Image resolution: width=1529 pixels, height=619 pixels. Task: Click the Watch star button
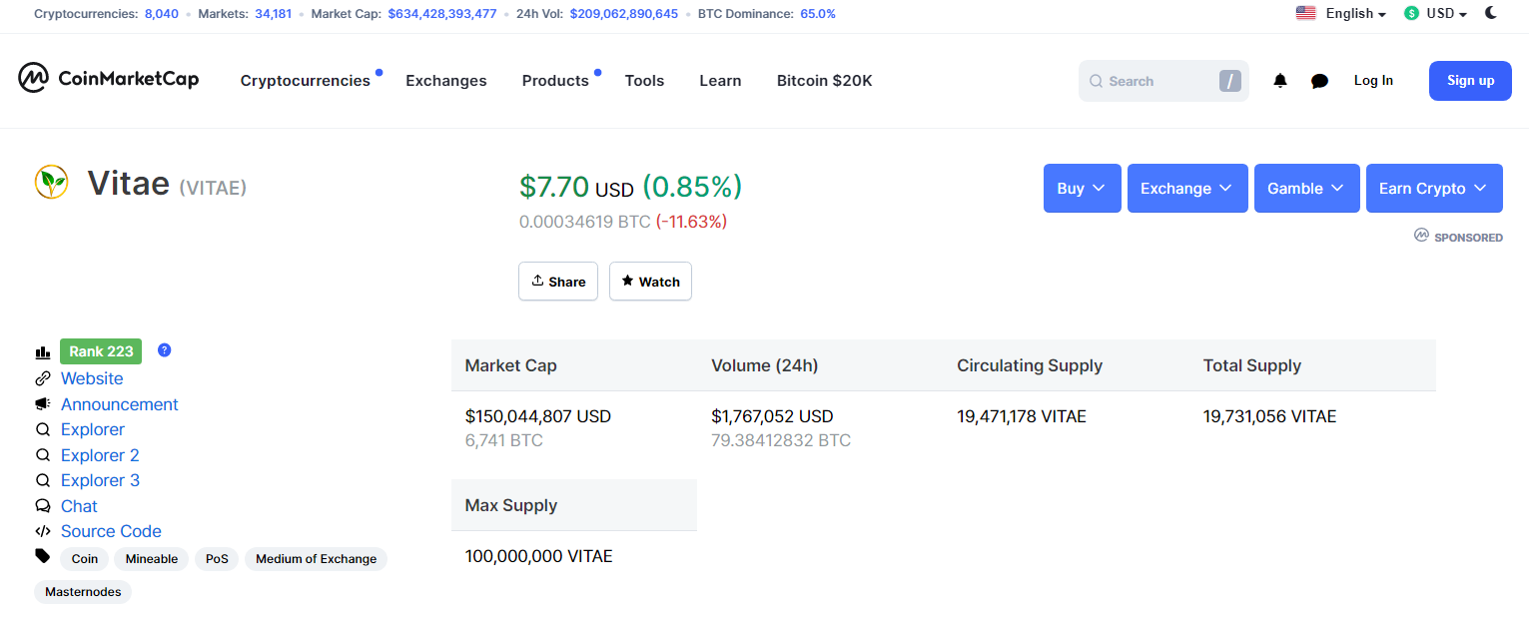click(x=650, y=282)
